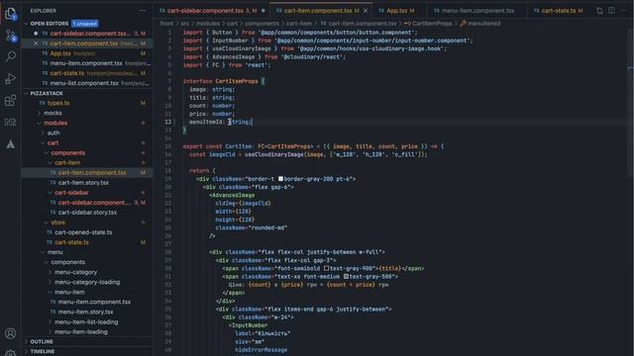Click 'modules' breadcrumb segment
The height and width of the screenshot is (356, 634).
click(207, 24)
